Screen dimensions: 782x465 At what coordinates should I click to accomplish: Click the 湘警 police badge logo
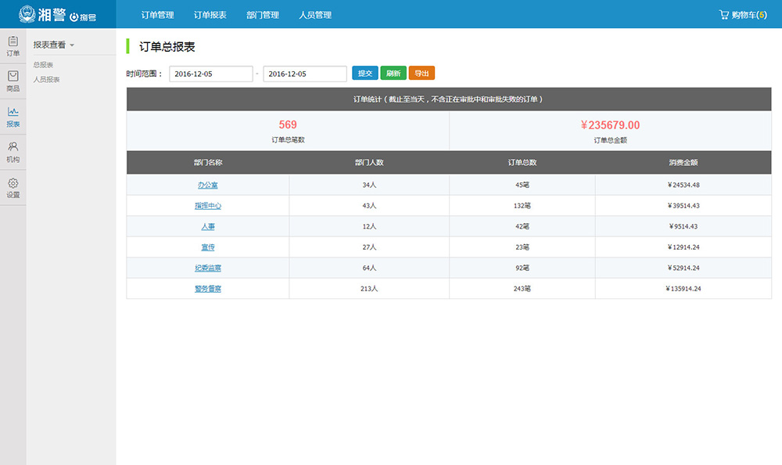pos(27,15)
